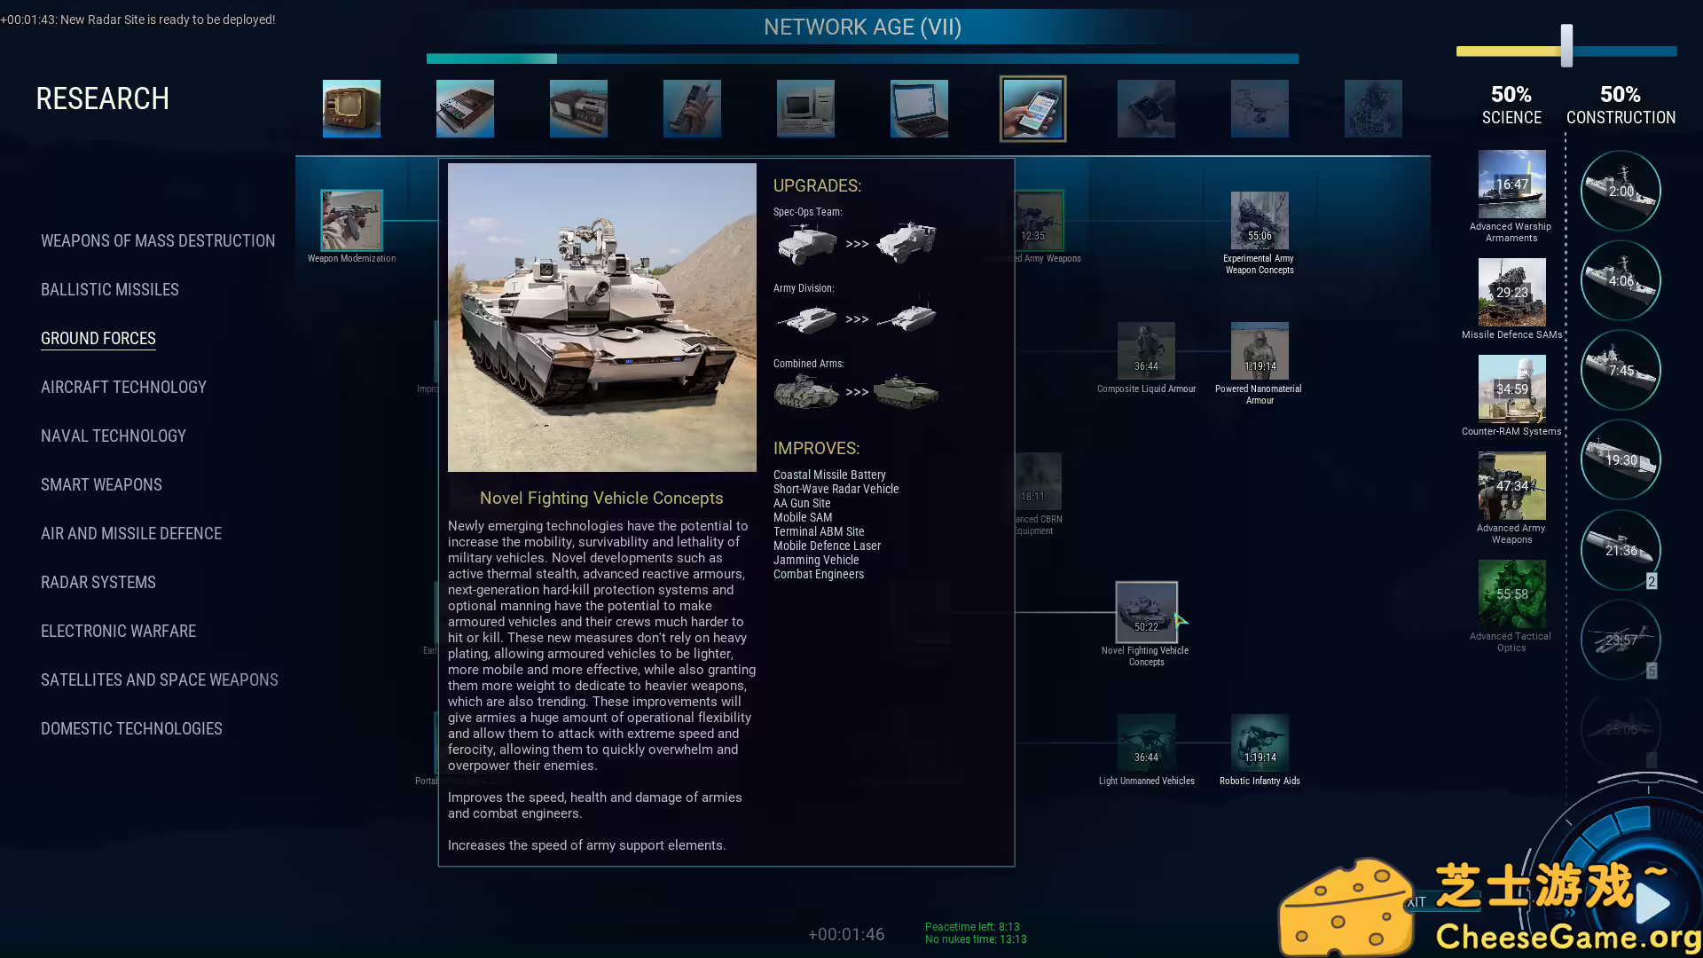Select the Weapon Modernization research icon
This screenshot has height=958, width=1703.
pyautogui.click(x=351, y=220)
